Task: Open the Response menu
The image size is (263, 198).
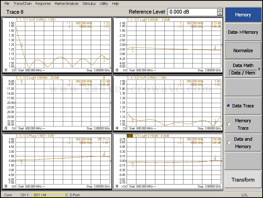Action: 43,4
